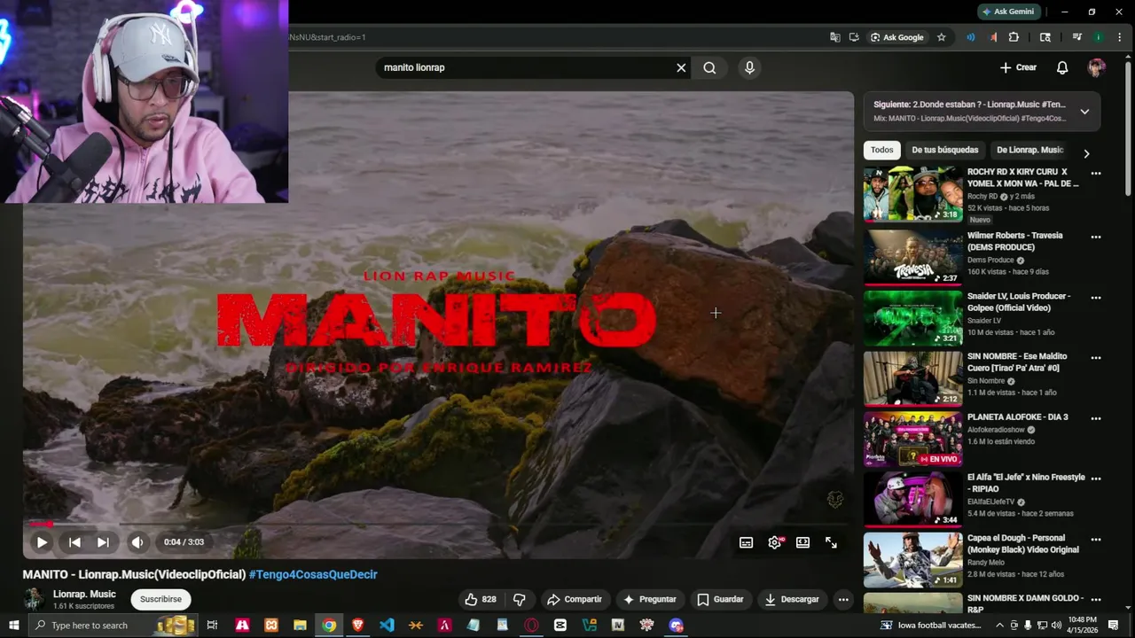This screenshot has height=638, width=1135.
Task: Open Brave browser from taskbar
Action: click(358, 626)
